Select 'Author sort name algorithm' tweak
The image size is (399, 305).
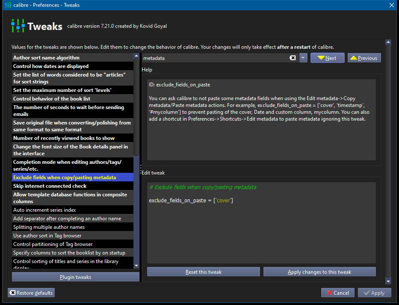click(73, 58)
